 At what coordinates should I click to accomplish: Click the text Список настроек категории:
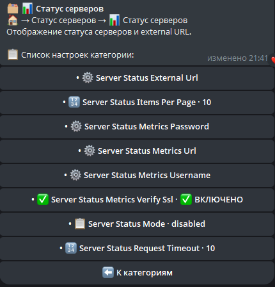[x=77, y=55]
